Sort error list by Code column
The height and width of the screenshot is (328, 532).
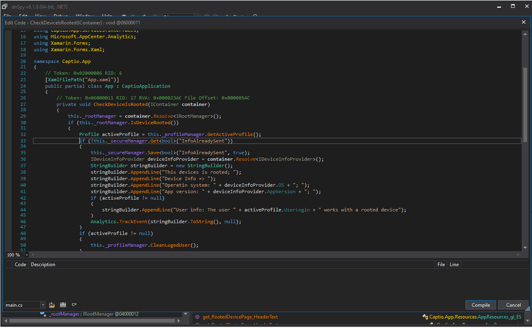(20, 265)
